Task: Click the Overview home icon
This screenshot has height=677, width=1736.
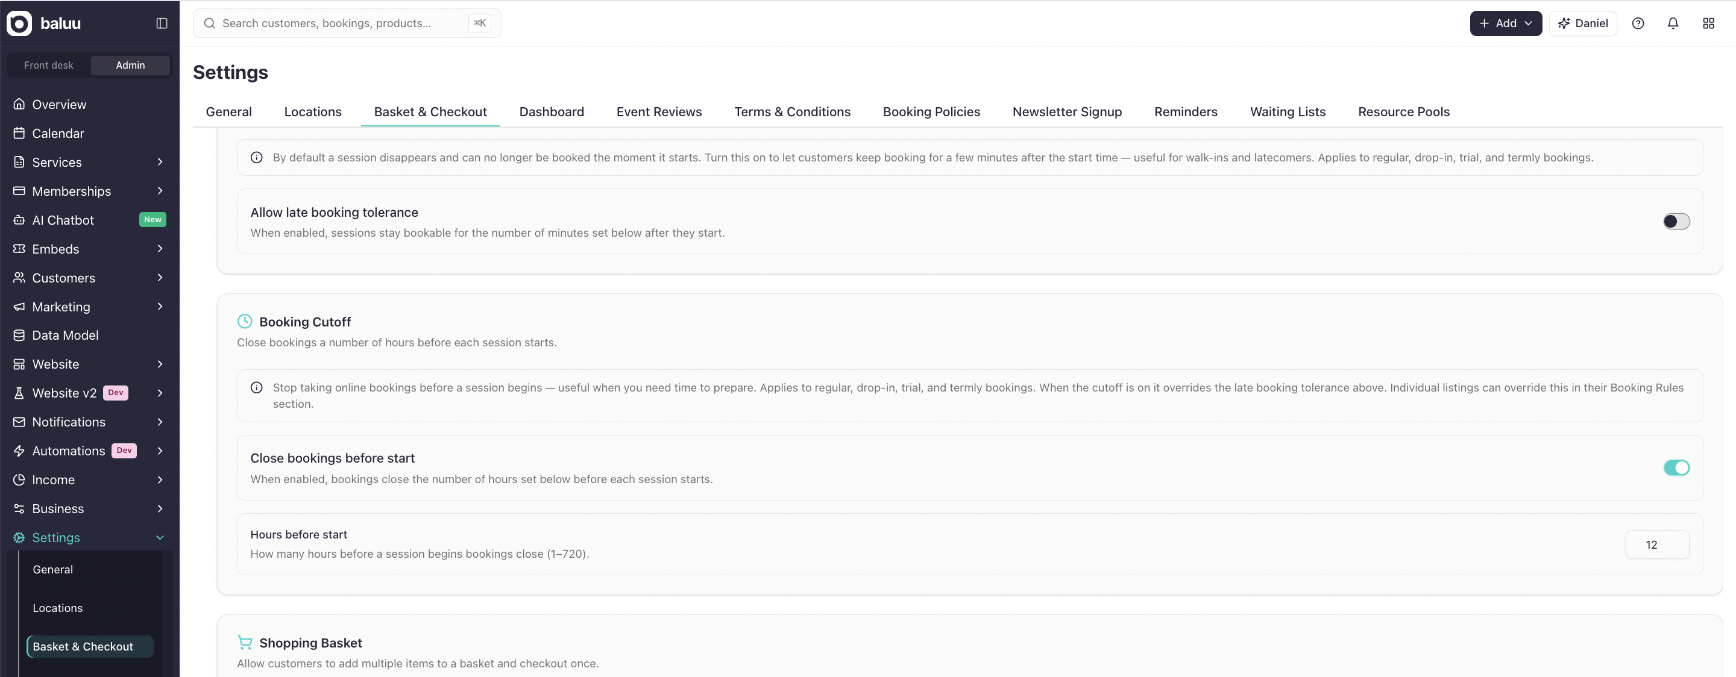Action: tap(19, 104)
